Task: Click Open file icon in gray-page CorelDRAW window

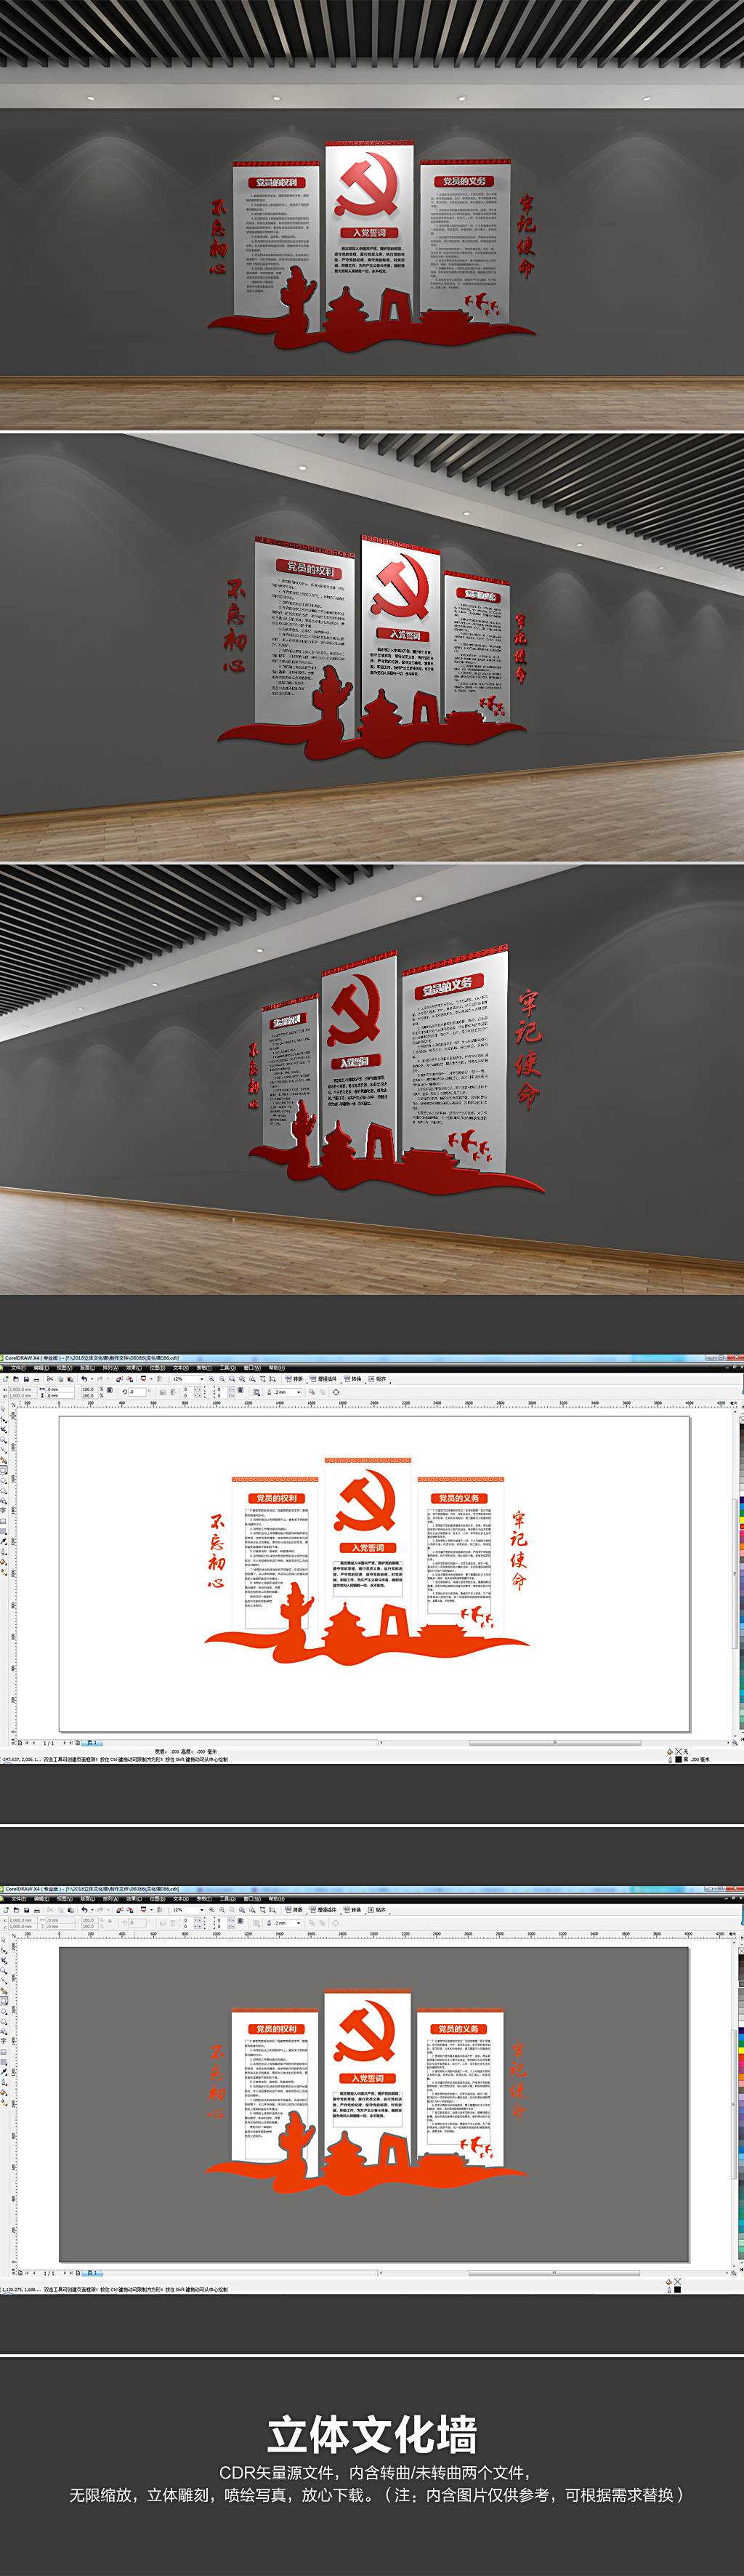Action: click(16, 1909)
